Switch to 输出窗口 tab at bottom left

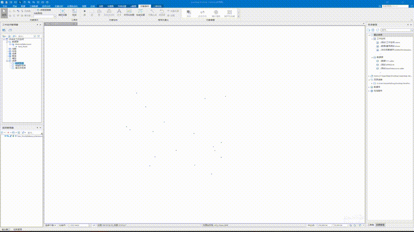pyautogui.click(x=6, y=230)
